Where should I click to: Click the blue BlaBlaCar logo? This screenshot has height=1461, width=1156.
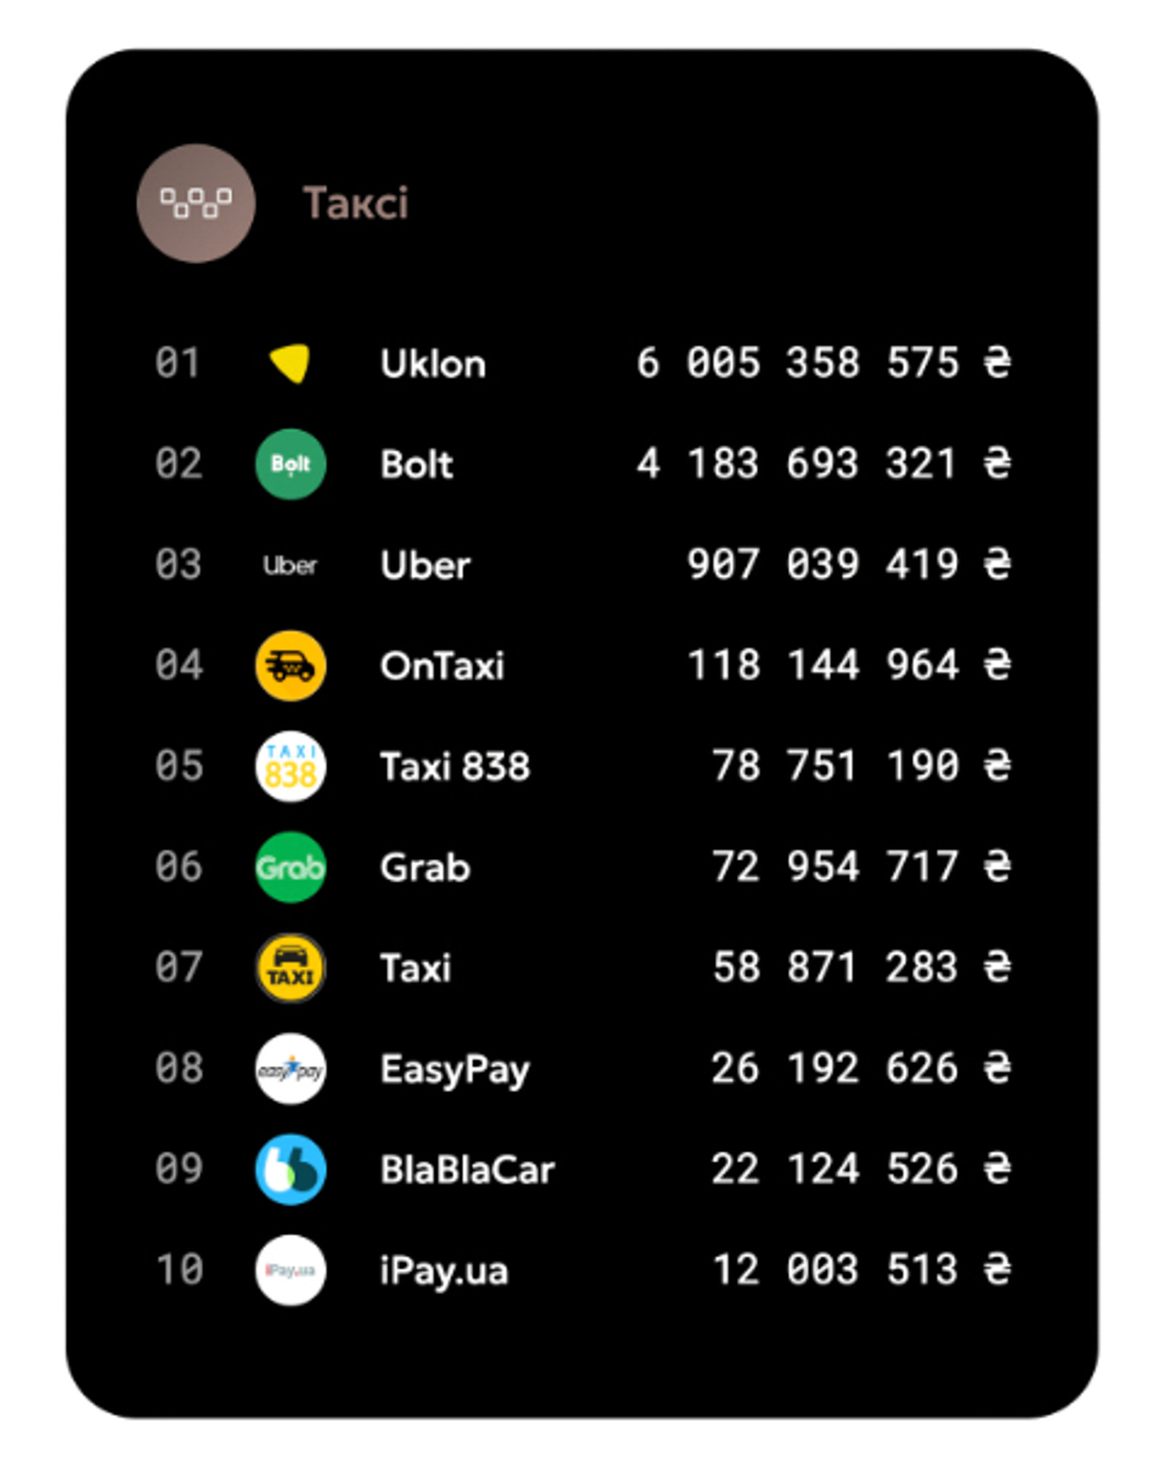tap(291, 1170)
